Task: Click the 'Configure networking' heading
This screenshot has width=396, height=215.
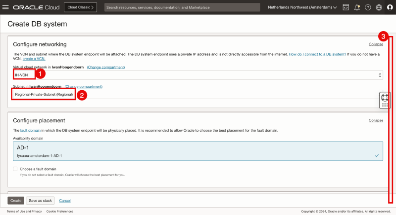Action: point(40,44)
